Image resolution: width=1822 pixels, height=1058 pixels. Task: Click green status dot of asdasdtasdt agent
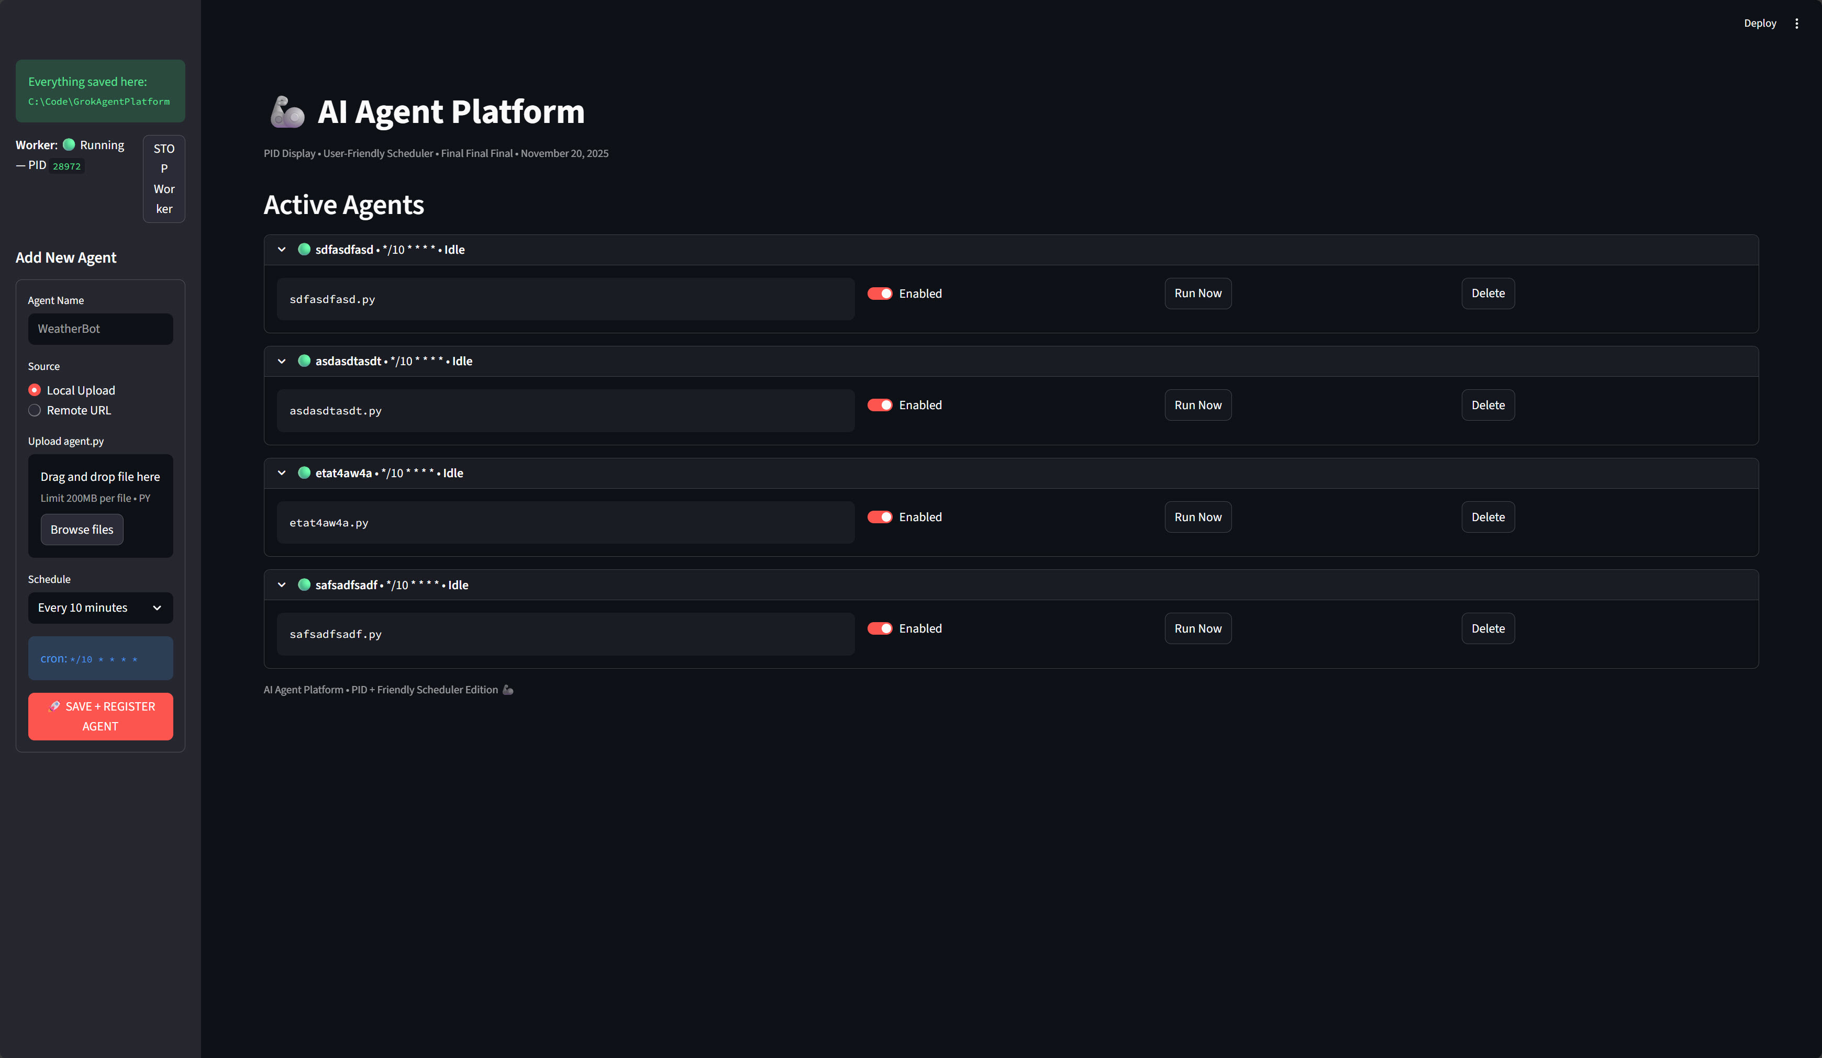tap(304, 361)
